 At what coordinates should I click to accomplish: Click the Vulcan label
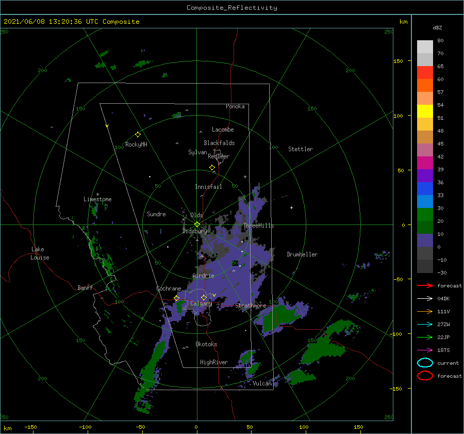tap(262, 383)
